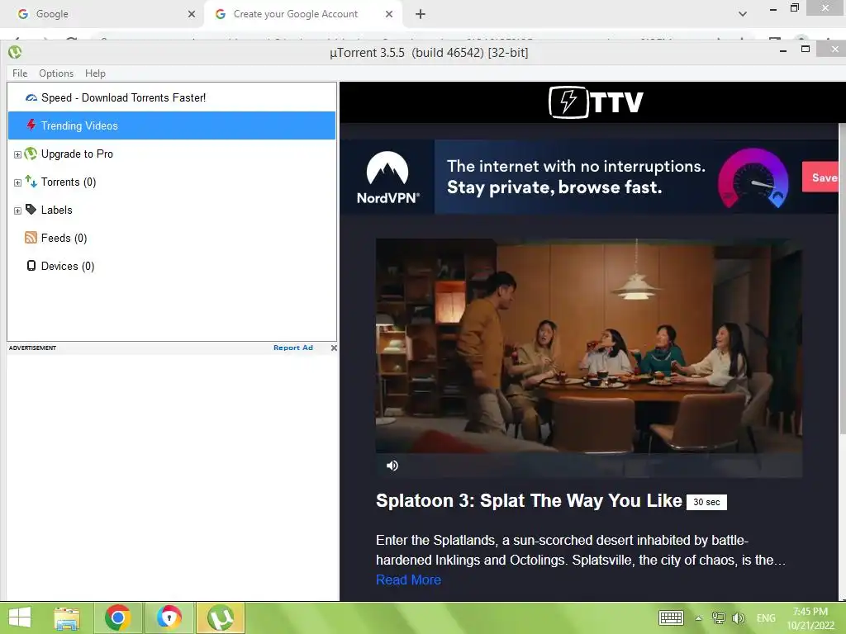
Task: Click the red lightning Trending Videos icon
Action: click(x=31, y=125)
